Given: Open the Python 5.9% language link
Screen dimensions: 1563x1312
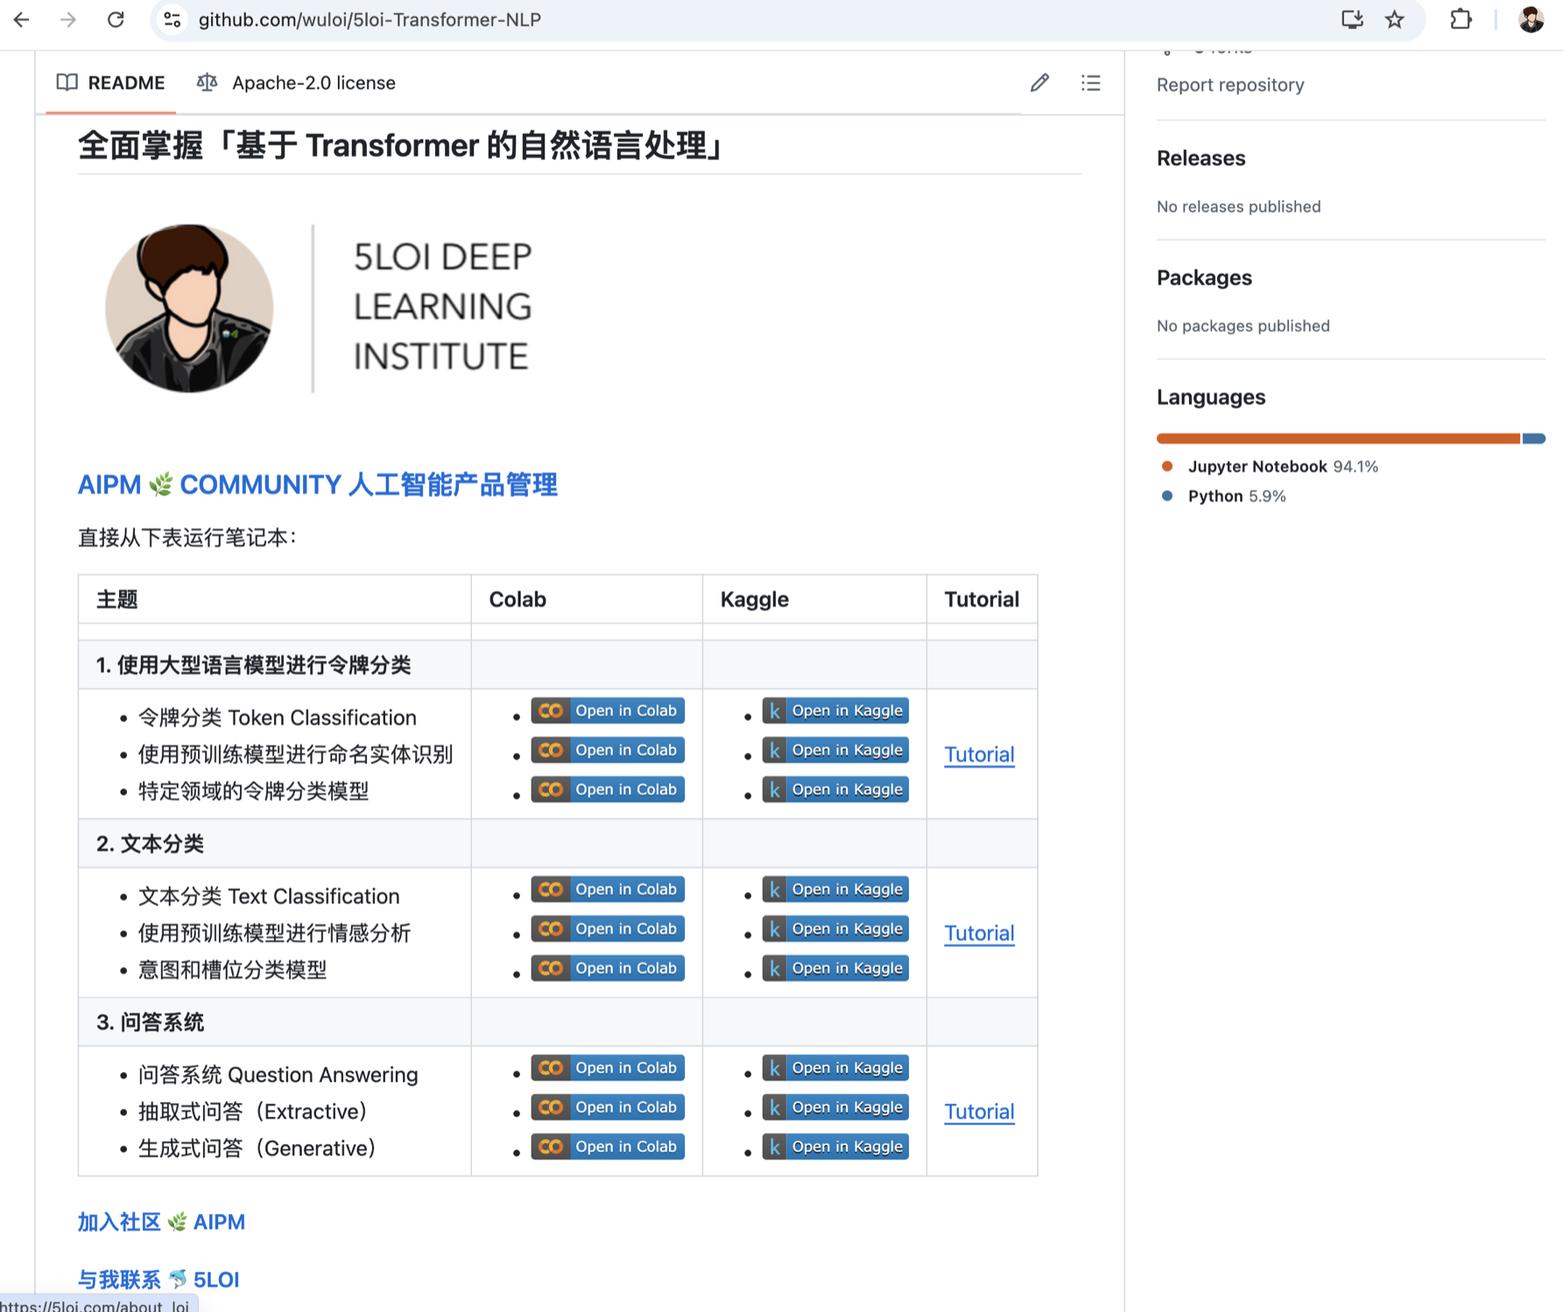Looking at the screenshot, I should click(x=1236, y=496).
